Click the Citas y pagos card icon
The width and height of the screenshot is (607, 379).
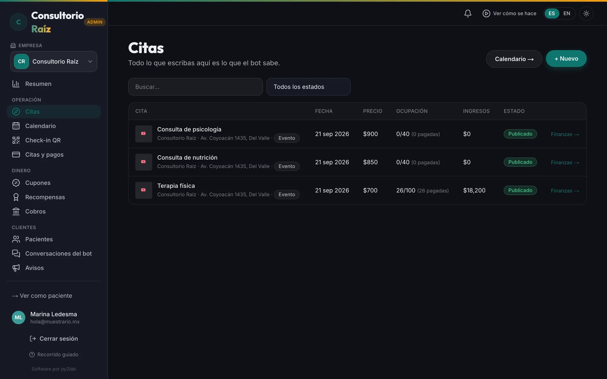(16, 154)
